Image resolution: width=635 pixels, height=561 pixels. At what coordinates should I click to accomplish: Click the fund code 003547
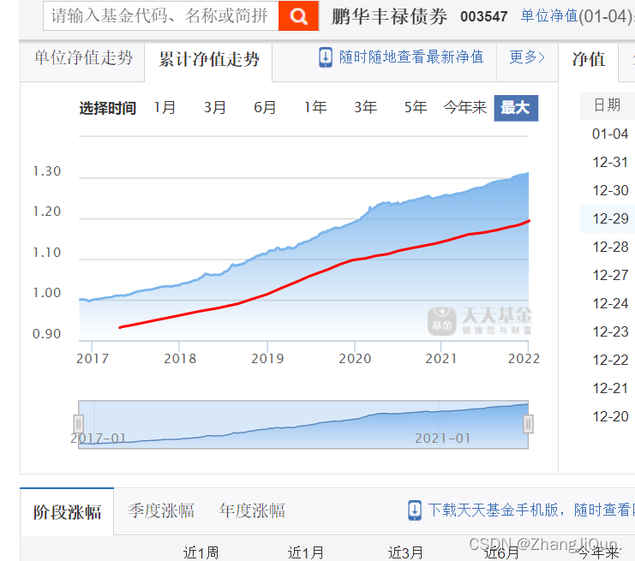point(483,16)
